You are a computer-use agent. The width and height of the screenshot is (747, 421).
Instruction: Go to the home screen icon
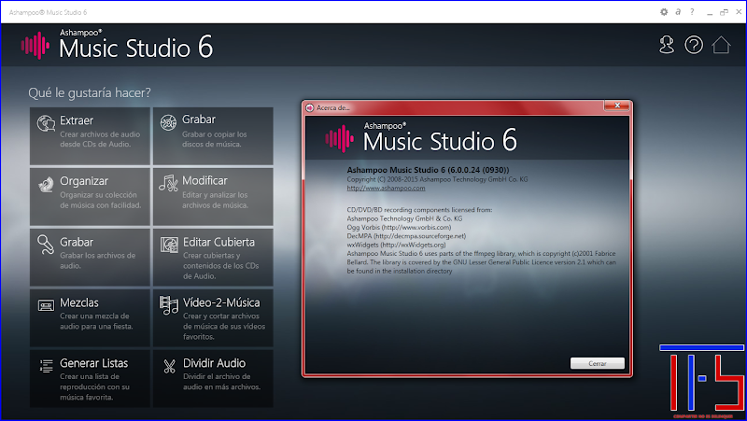pos(721,45)
